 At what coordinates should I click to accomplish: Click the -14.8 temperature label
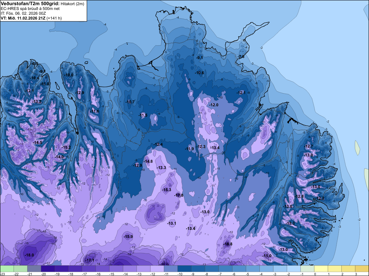148,161
